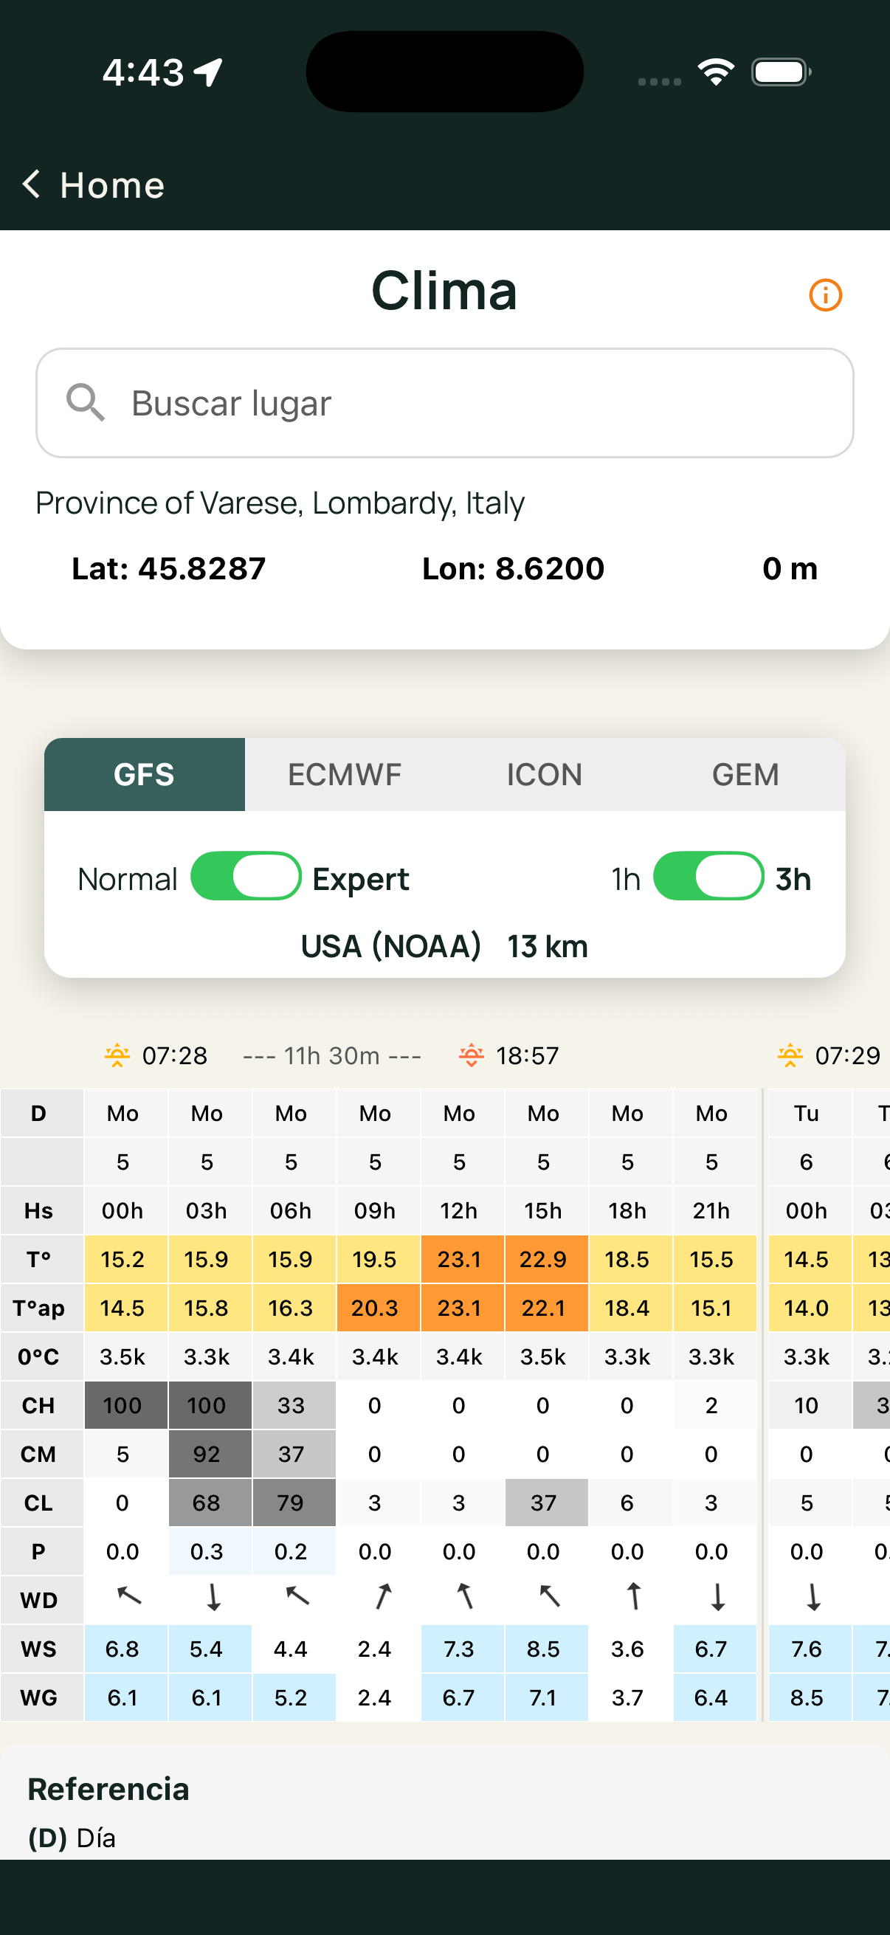Switch to the ICON model tab
Viewport: 890px width, 1935px height.
545,774
